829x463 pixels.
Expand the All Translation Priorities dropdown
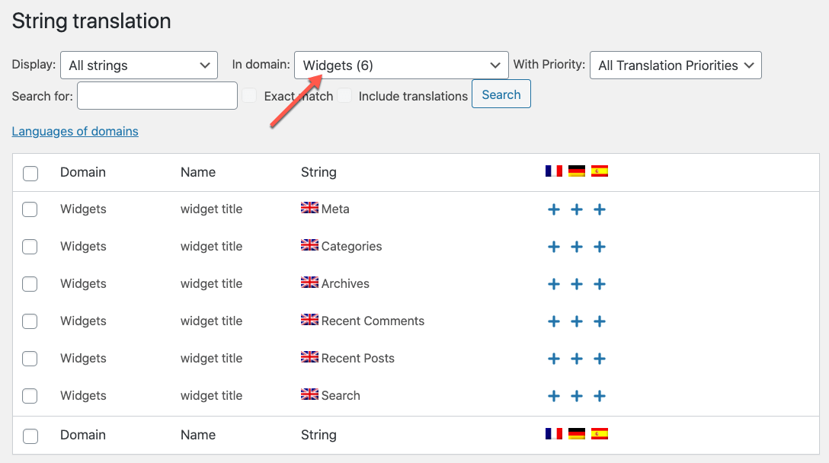point(675,65)
